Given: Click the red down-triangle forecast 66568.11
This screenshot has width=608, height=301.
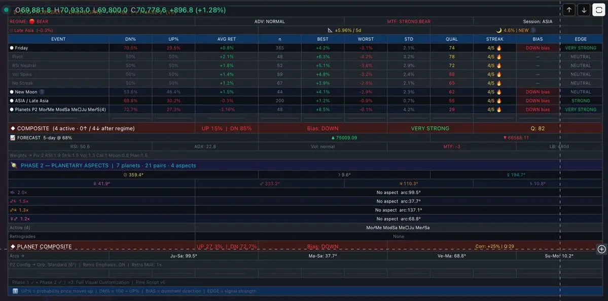Looking at the screenshot, I should [x=516, y=137].
